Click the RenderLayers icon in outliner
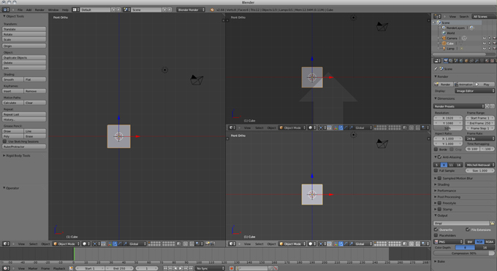This screenshot has width=497, height=271. (444, 28)
